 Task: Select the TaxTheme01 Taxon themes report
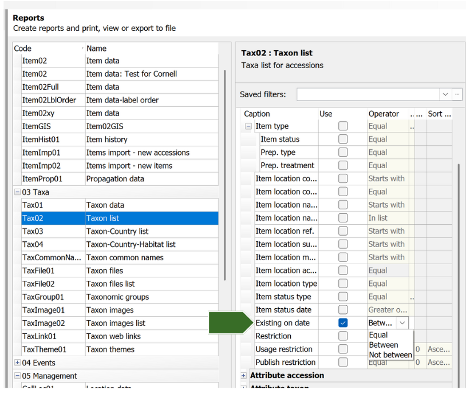(120, 349)
